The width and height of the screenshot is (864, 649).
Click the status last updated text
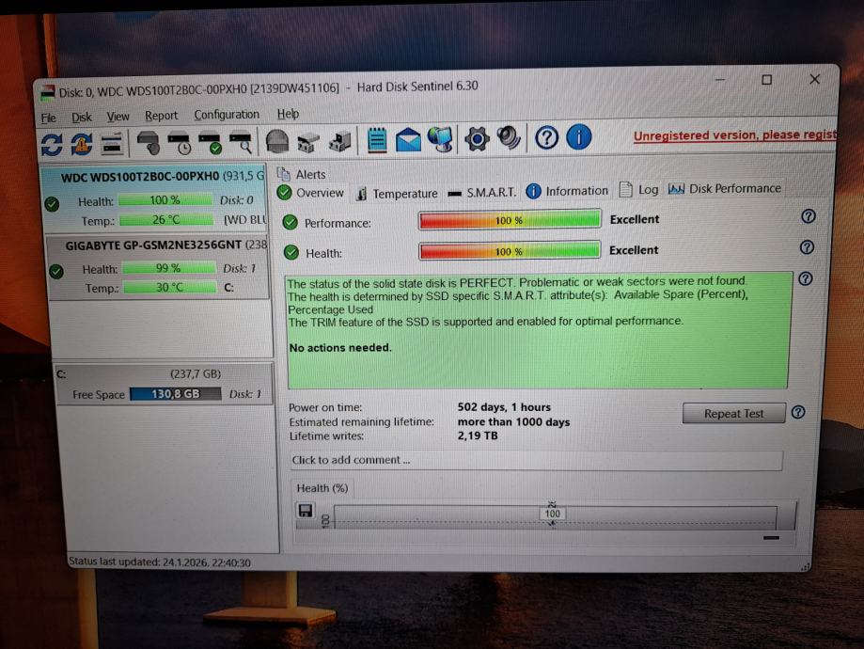pos(160,562)
